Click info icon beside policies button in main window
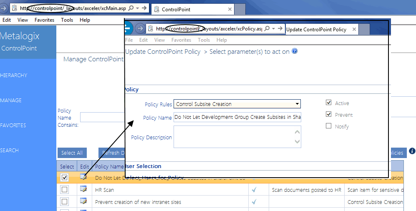Screen dimensions: 416x211 pos(412,151)
